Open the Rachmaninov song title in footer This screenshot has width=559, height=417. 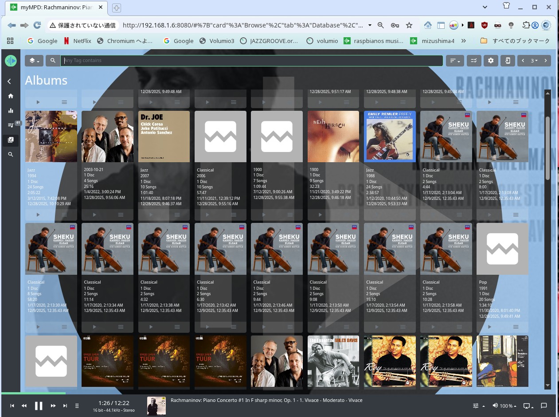point(266,400)
